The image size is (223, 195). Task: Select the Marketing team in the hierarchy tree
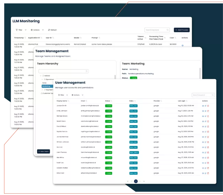coord(46,86)
